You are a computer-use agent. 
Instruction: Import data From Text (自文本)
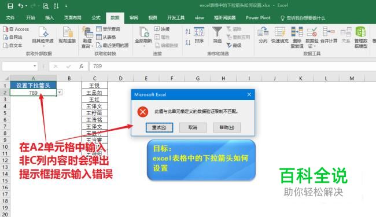click(13, 45)
